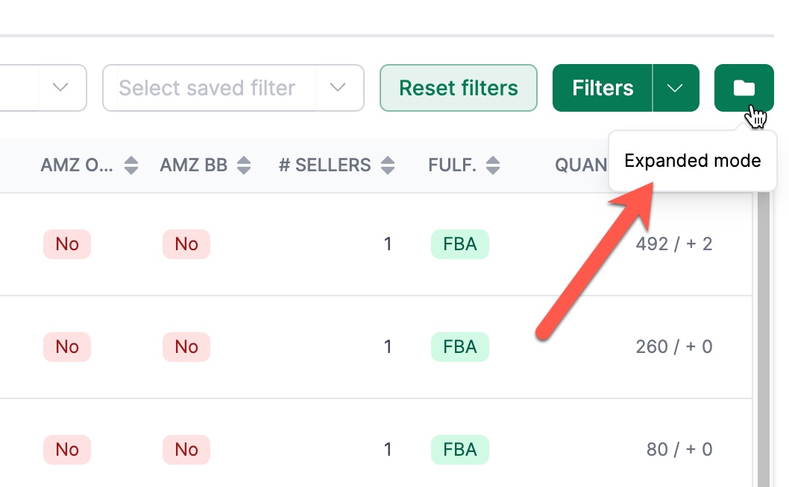The width and height of the screenshot is (789, 487).
Task: Sort by FULF. column arrows
Action: [x=493, y=165]
